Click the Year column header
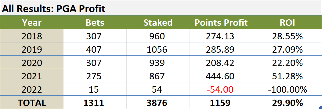The height and width of the screenshot is (109, 322). [32, 23]
